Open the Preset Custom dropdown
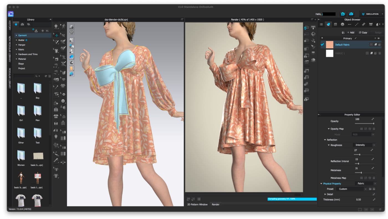This screenshot has width=388, height=219. (x=352, y=189)
